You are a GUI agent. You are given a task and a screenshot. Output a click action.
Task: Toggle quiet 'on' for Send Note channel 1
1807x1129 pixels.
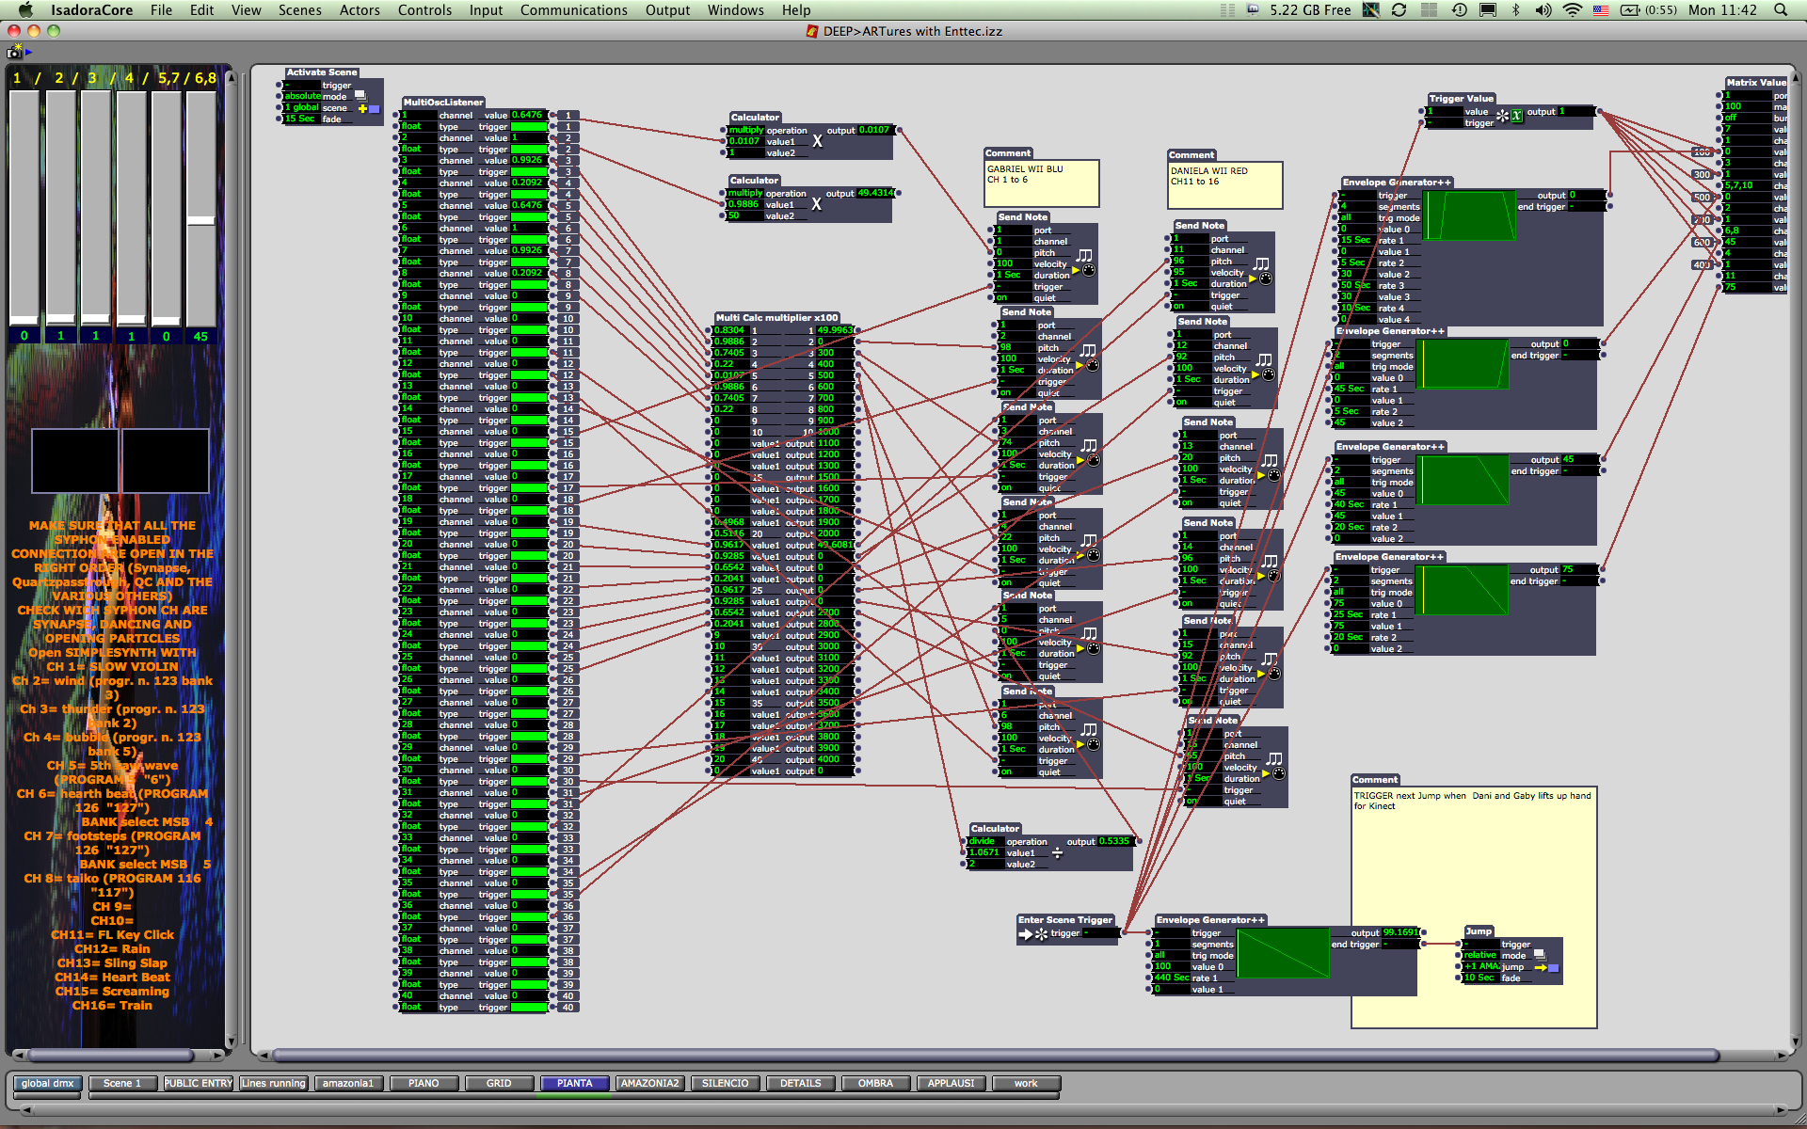[1012, 298]
